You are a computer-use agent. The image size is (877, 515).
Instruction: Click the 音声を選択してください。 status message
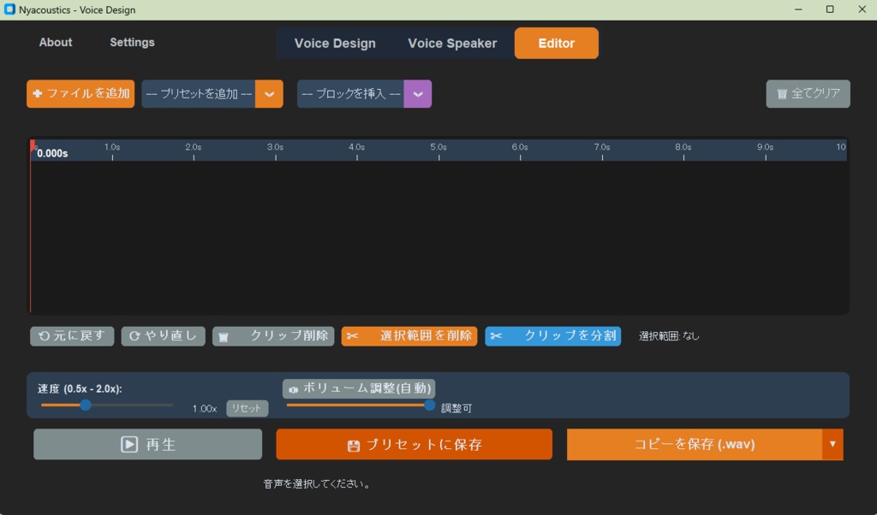[317, 483]
